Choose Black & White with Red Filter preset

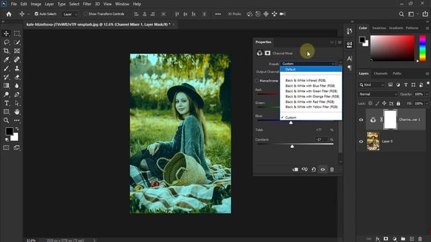[311, 102]
